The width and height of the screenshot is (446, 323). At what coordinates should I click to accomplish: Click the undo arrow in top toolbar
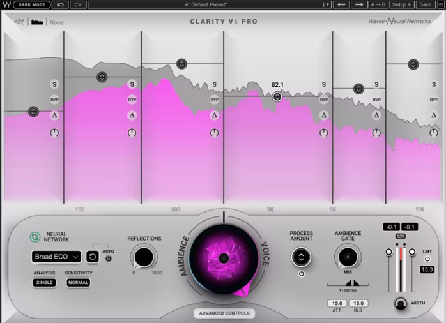click(61, 4)
